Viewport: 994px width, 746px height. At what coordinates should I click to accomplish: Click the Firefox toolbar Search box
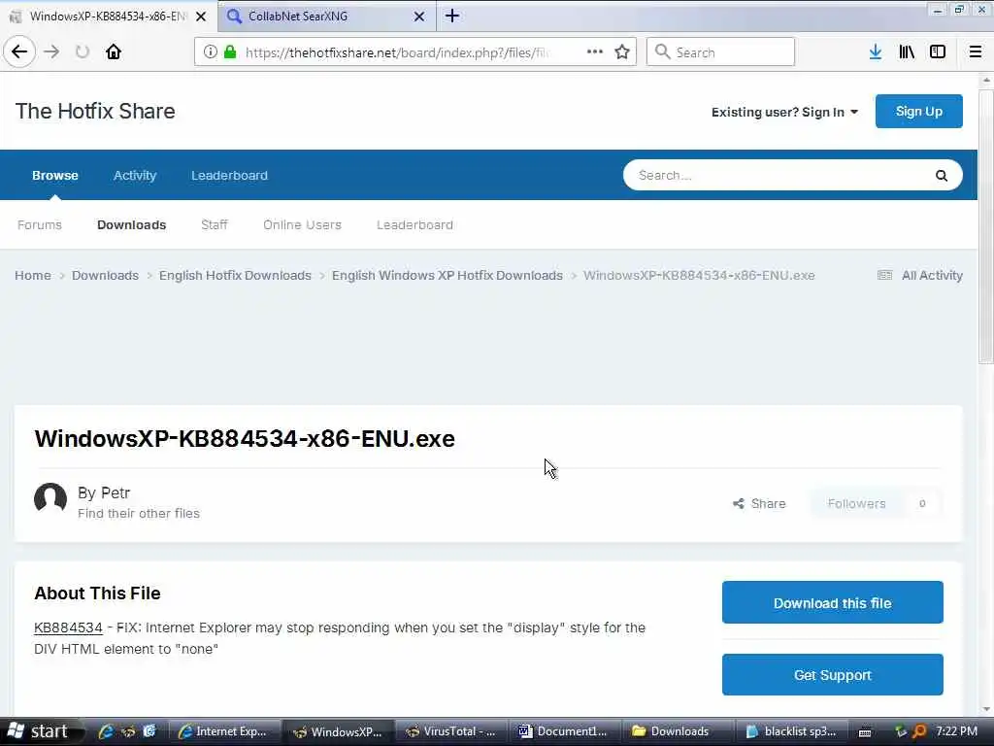point(721,52)
